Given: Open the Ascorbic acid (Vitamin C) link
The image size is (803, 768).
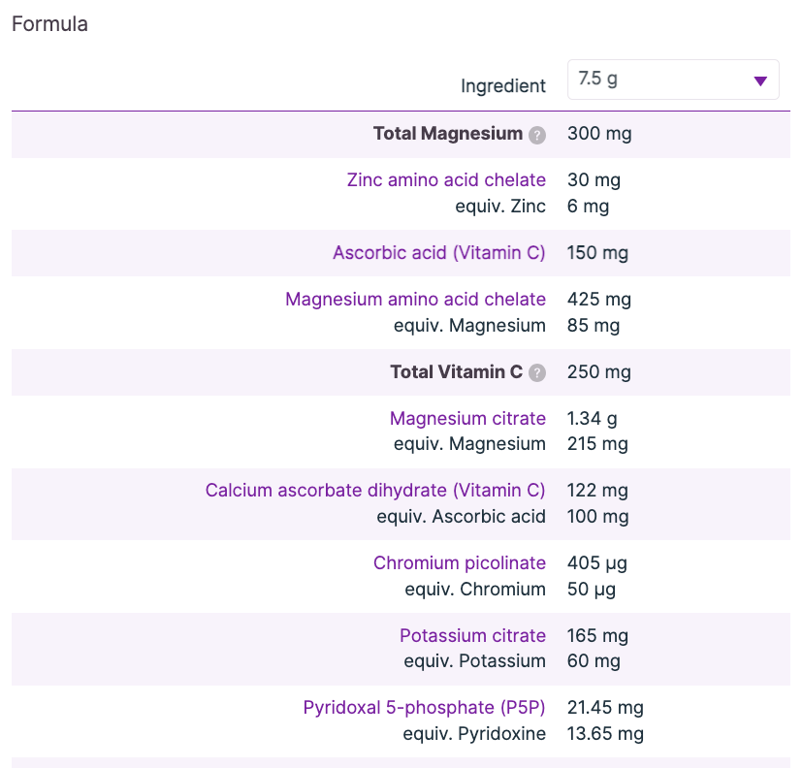Looking at the screenshot, I should point(439,253).
